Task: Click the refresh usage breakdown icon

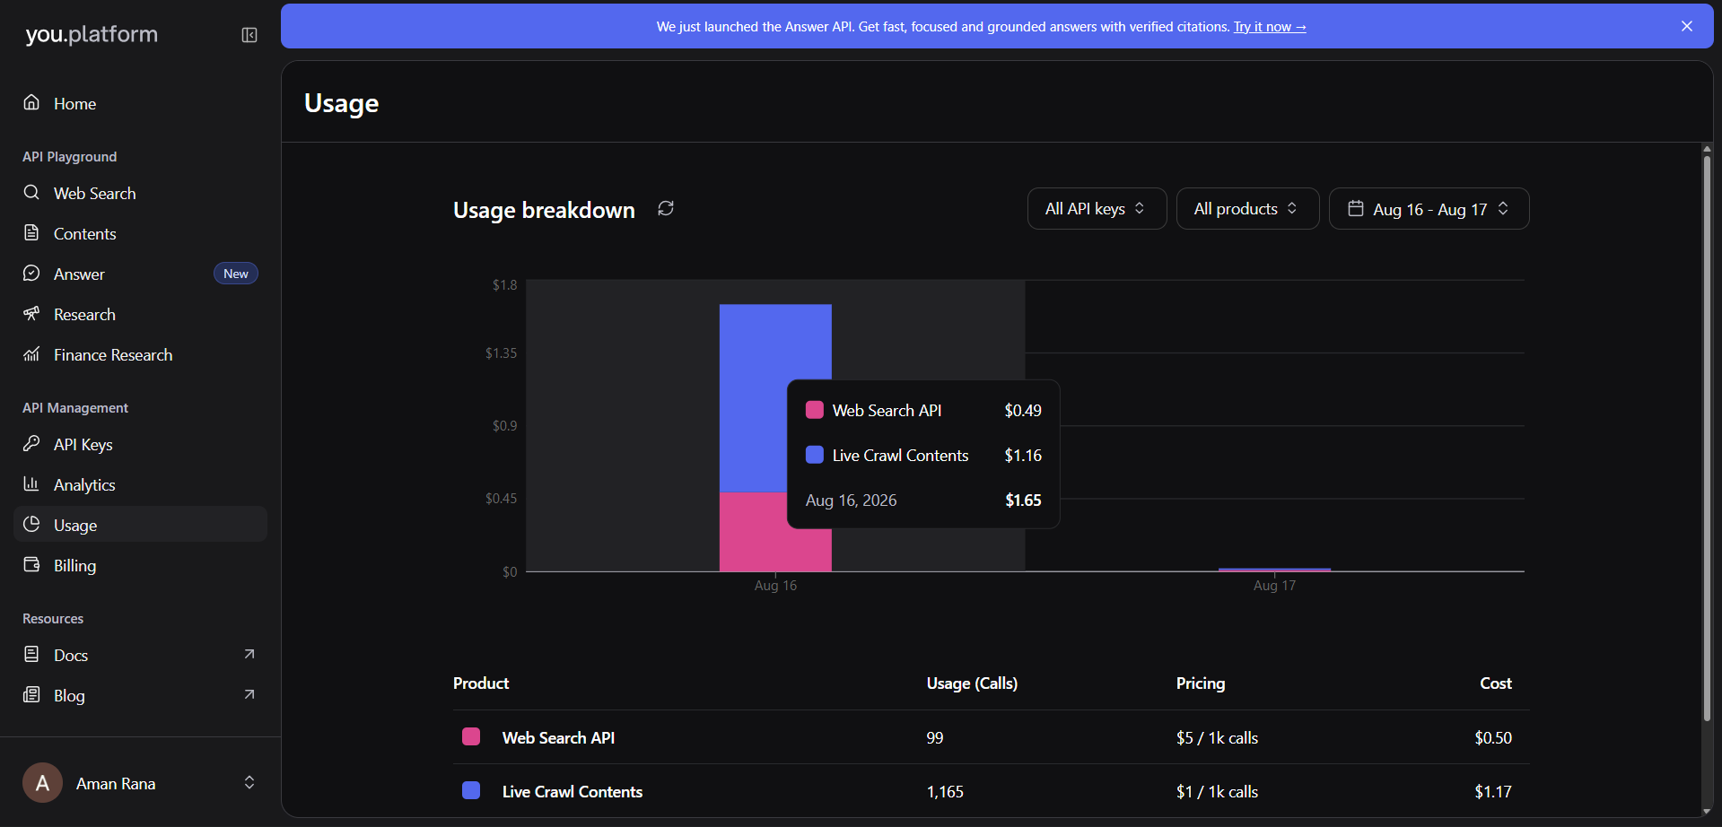Action: (x=666, y=208)
